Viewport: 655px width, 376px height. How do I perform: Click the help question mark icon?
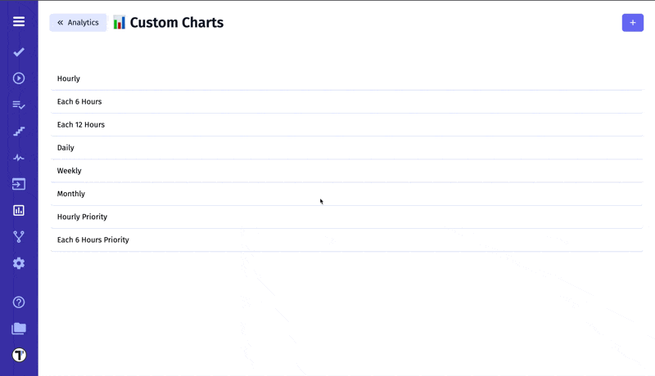tap(19, 302)
